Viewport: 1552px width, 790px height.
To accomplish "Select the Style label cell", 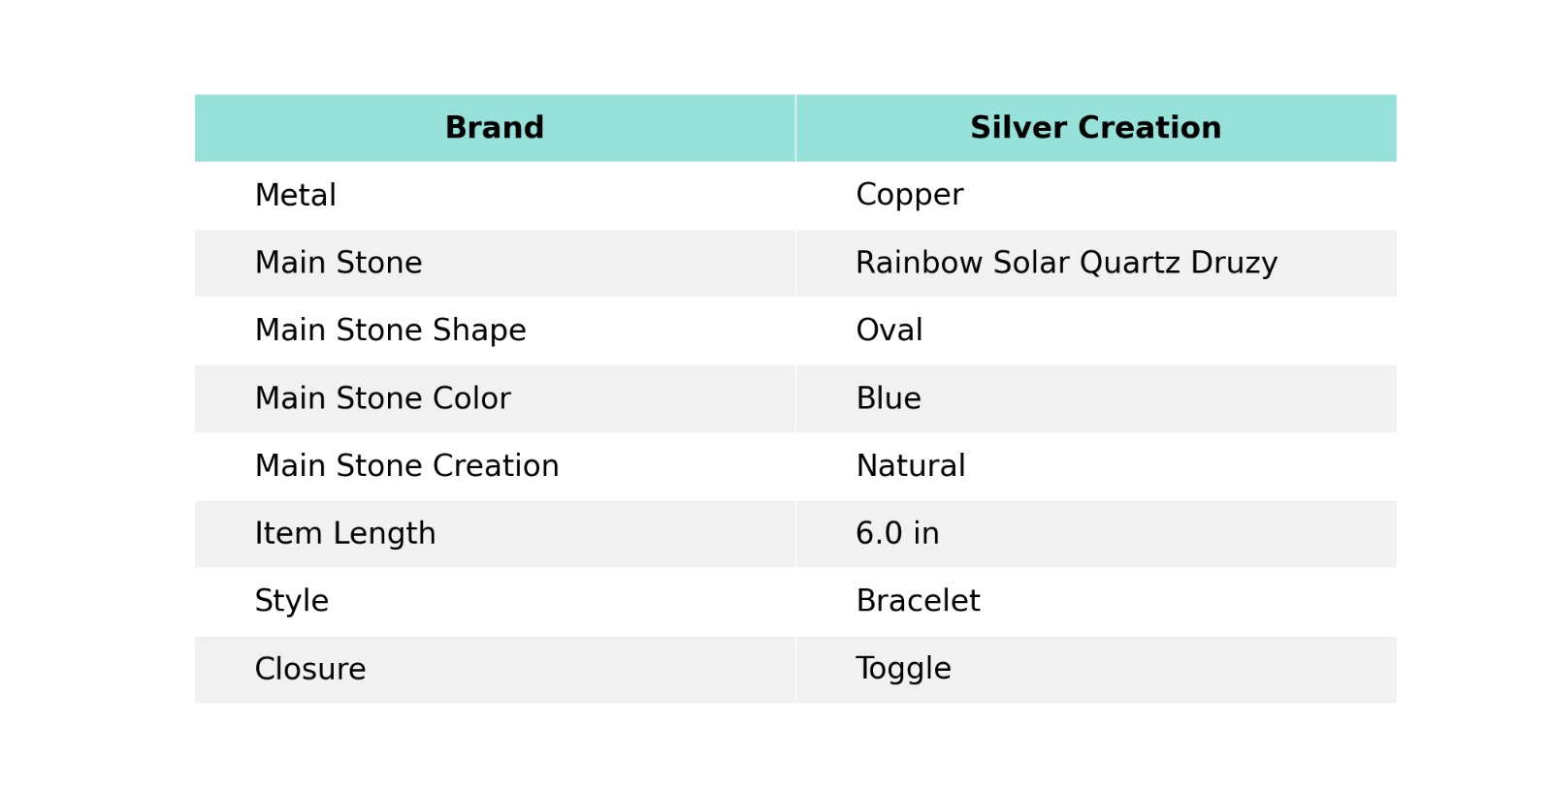I will coord(495,601).
